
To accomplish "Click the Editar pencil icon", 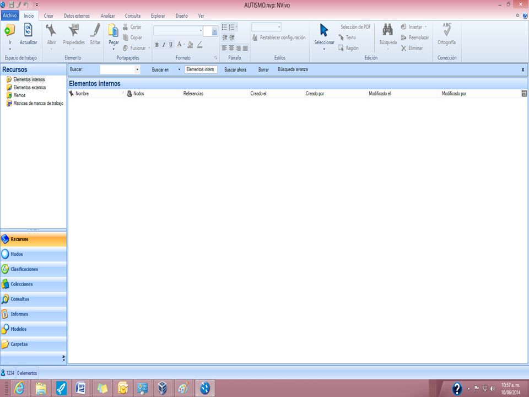I will (95, 30).
